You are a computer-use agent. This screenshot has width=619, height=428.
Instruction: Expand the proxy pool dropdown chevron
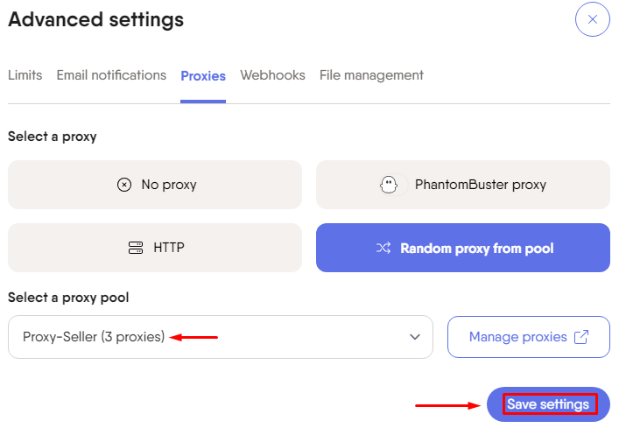pos(414,337)
